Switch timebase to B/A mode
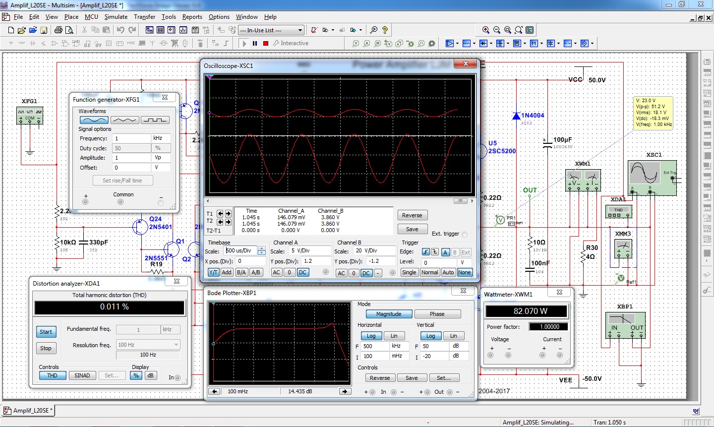The width and height of the screenshot is (714, 427). pyautogui.click(x=241, y=272)
